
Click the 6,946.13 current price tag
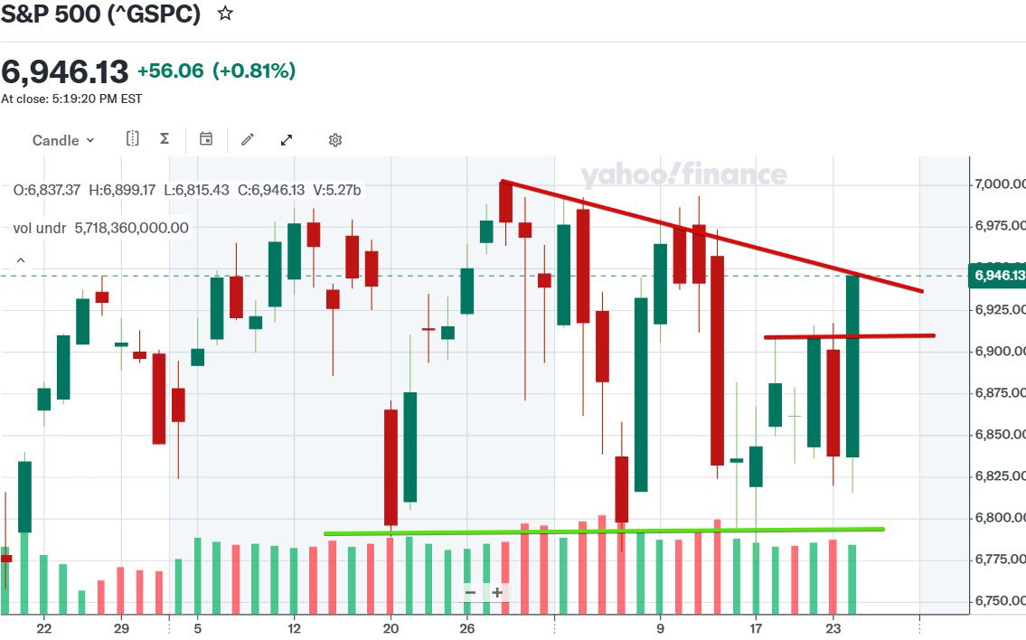[x=999, y=276]
